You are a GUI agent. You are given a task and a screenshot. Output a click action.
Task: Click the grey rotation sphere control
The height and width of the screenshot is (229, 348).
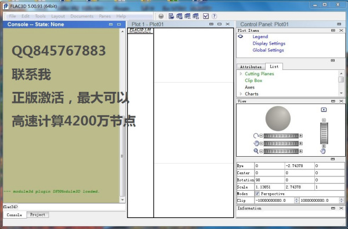pyautogui.click(x=278, y=119)
